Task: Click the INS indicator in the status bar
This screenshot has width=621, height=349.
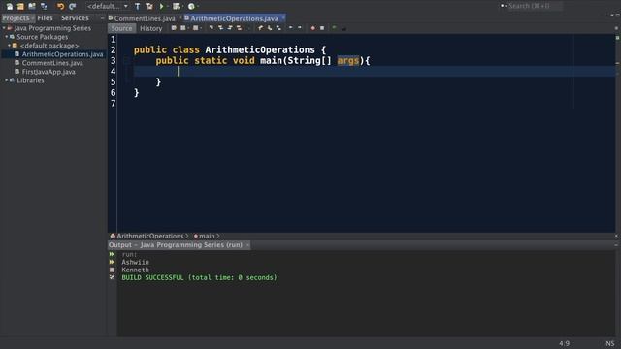Action: [x=609, y=343]
